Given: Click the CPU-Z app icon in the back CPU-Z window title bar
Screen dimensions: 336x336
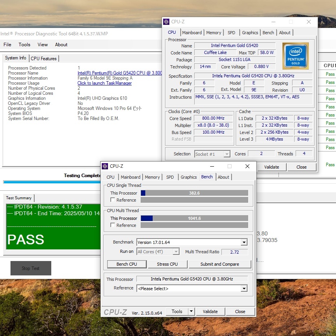Looking at the screenshot, I should (166, 22).
